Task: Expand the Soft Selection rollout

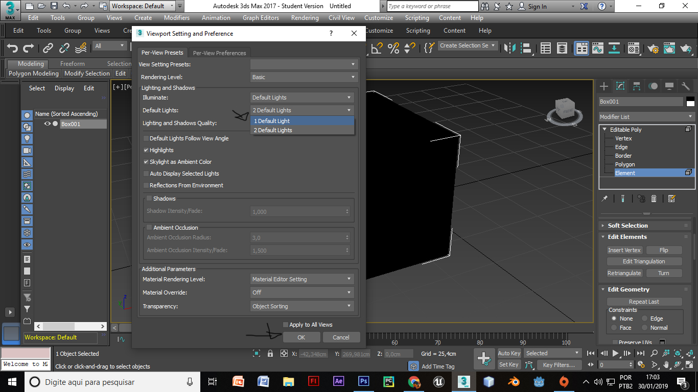Action: click(x=627, y=226)
